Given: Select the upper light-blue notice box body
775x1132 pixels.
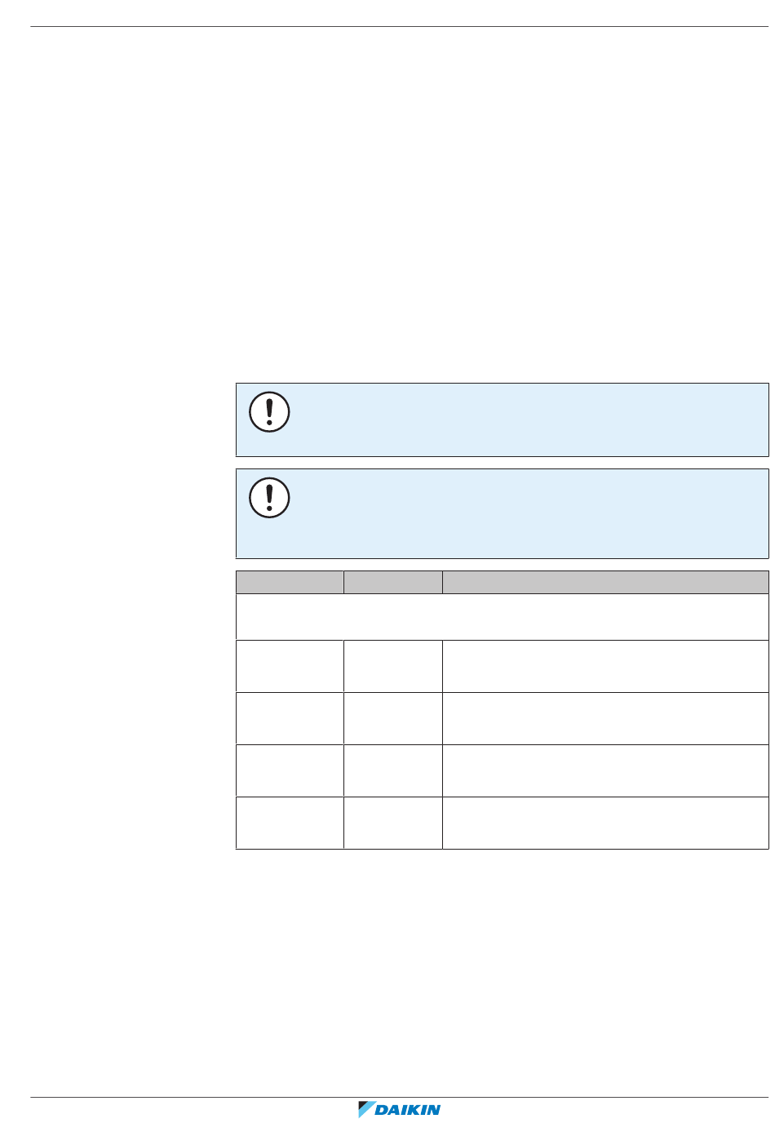Looking at the screenshot, I should (x=503, y=420).
